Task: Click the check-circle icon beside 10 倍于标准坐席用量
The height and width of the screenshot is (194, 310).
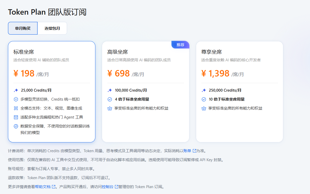Action: 204,99
